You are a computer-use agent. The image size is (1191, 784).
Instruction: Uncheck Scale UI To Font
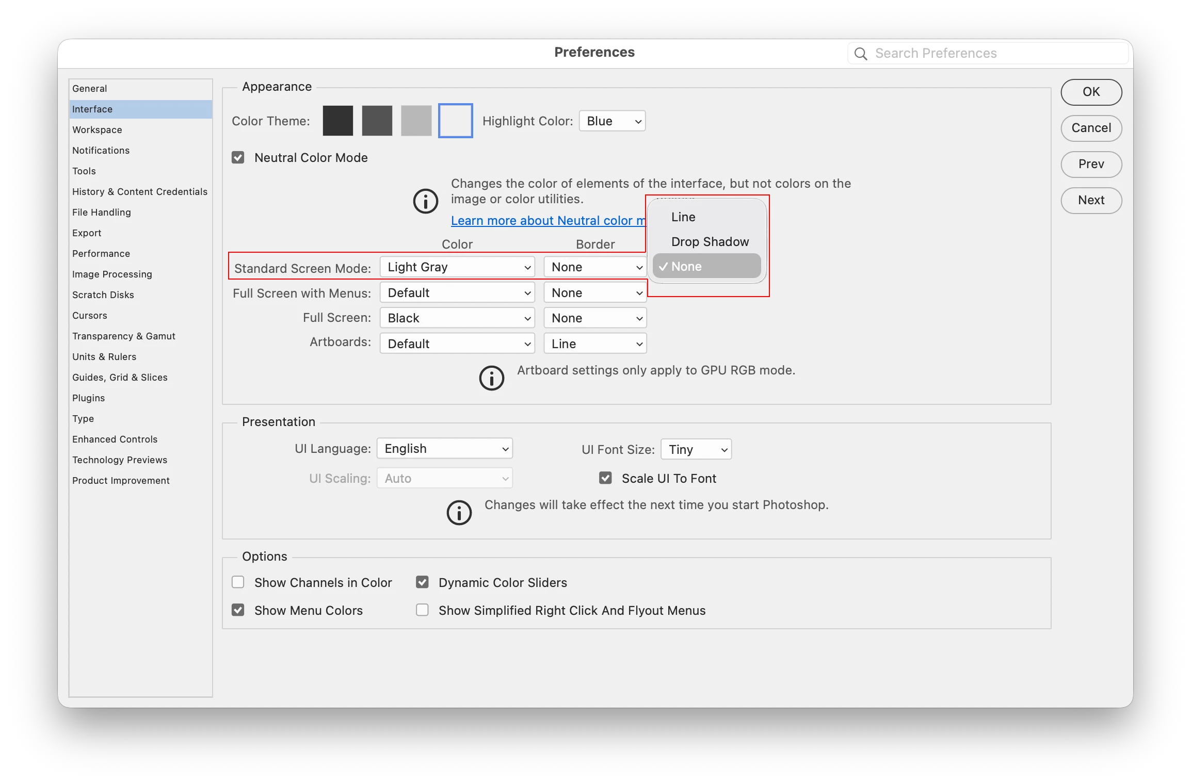tap(605, 478)
